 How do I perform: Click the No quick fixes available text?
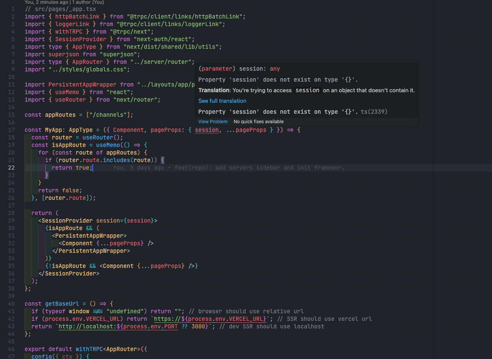258,122
